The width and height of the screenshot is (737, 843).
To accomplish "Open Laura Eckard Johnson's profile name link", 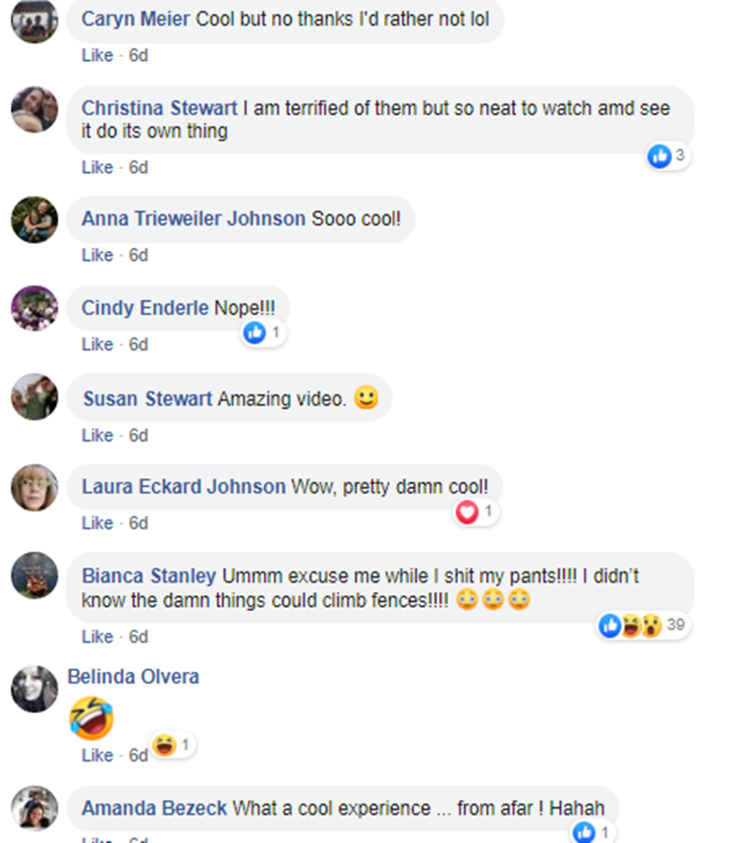I will click(x=183, y=487).
